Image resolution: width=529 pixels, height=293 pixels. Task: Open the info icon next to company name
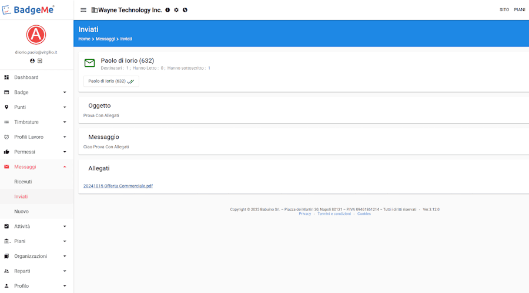tap(168, 10)
